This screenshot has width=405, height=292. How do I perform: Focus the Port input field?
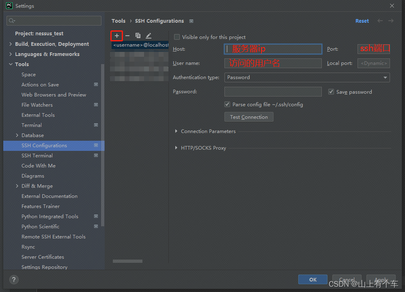pyautogui.click(x=373, y=49)
